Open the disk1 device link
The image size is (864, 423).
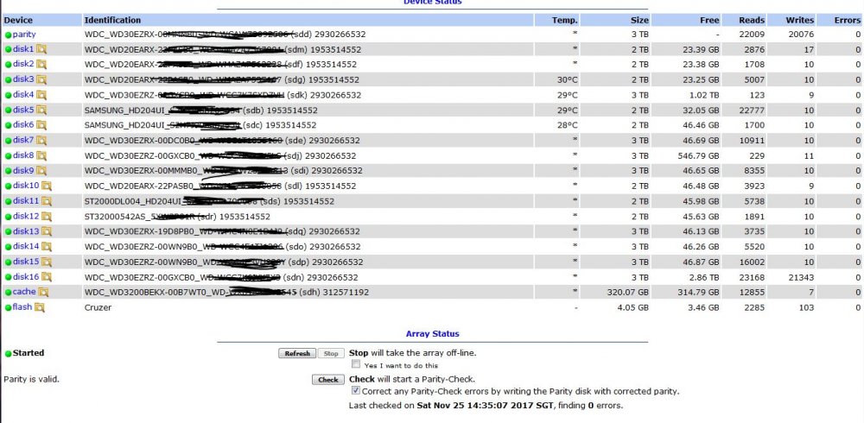point(23,49)
